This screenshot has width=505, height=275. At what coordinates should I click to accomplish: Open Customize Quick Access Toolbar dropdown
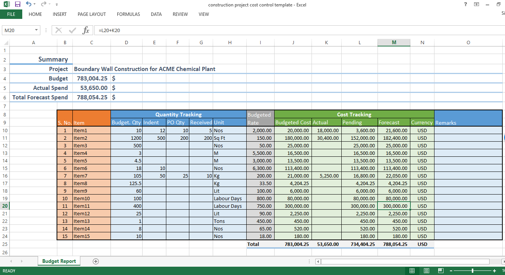[57, 4]
